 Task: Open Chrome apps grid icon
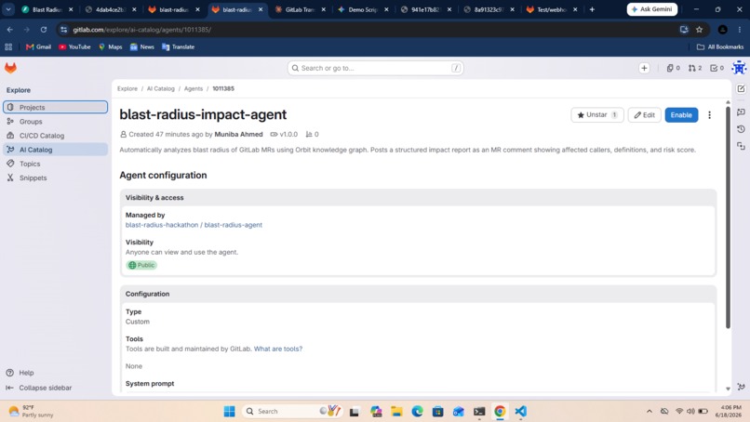coord(8,46)
